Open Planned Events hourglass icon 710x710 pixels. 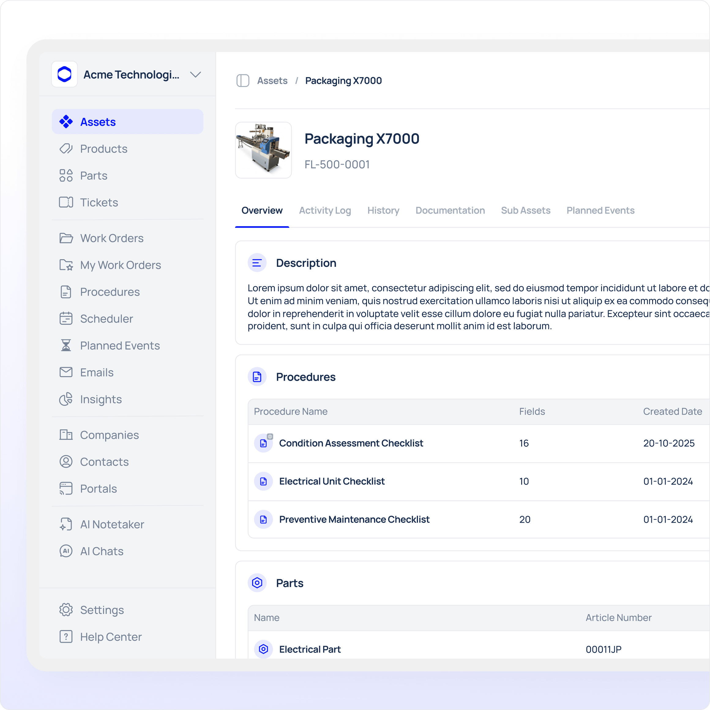66,346
